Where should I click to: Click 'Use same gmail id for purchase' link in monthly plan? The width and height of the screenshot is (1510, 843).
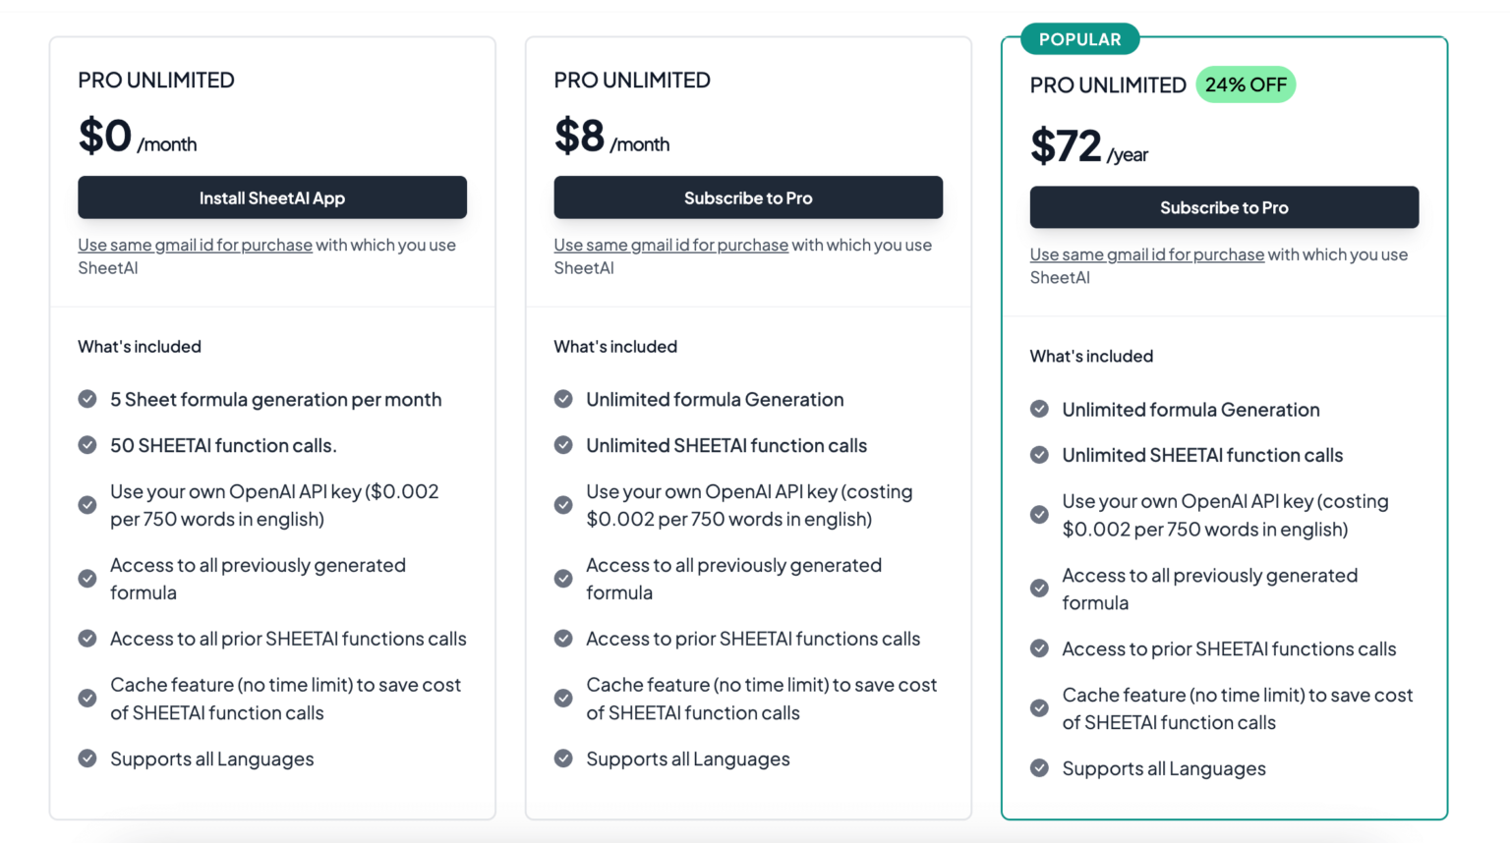[x=670, y=245]
